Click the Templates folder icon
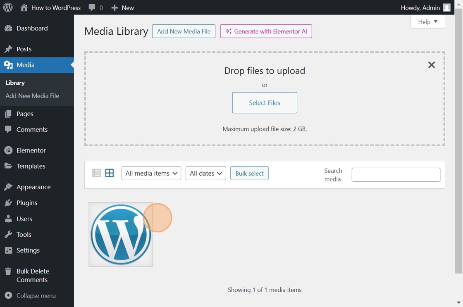The height and width of the screenshot is (307, 463). (x=8, y=166)
